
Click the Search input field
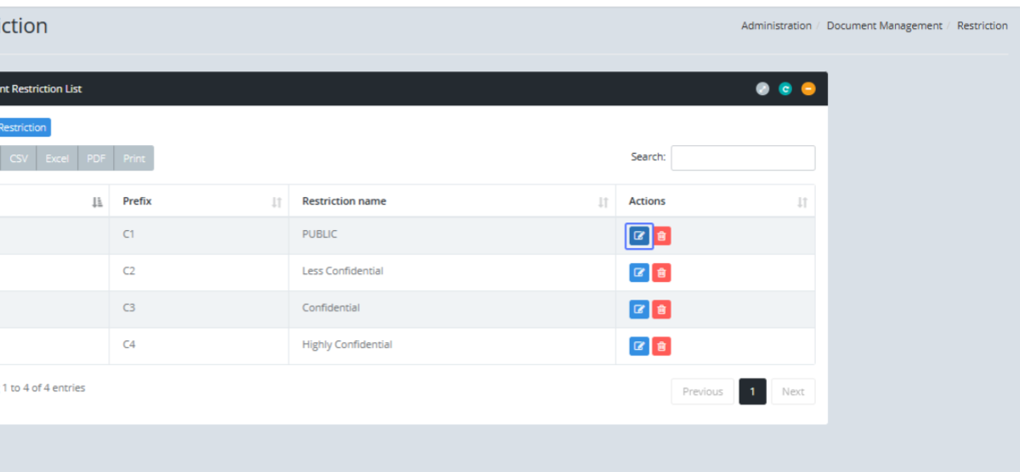[x=743, y=158]
